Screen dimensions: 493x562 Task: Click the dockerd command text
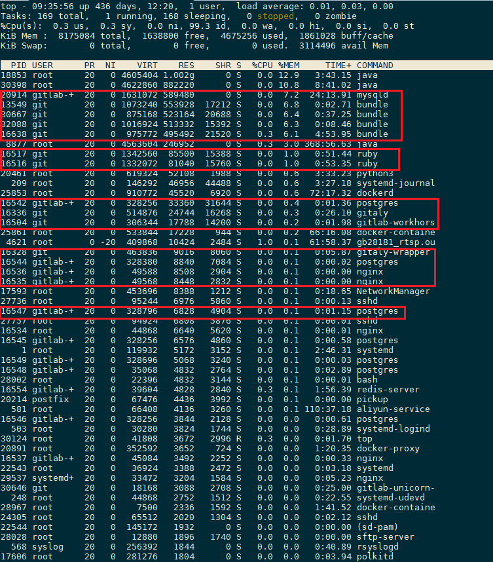374,193
